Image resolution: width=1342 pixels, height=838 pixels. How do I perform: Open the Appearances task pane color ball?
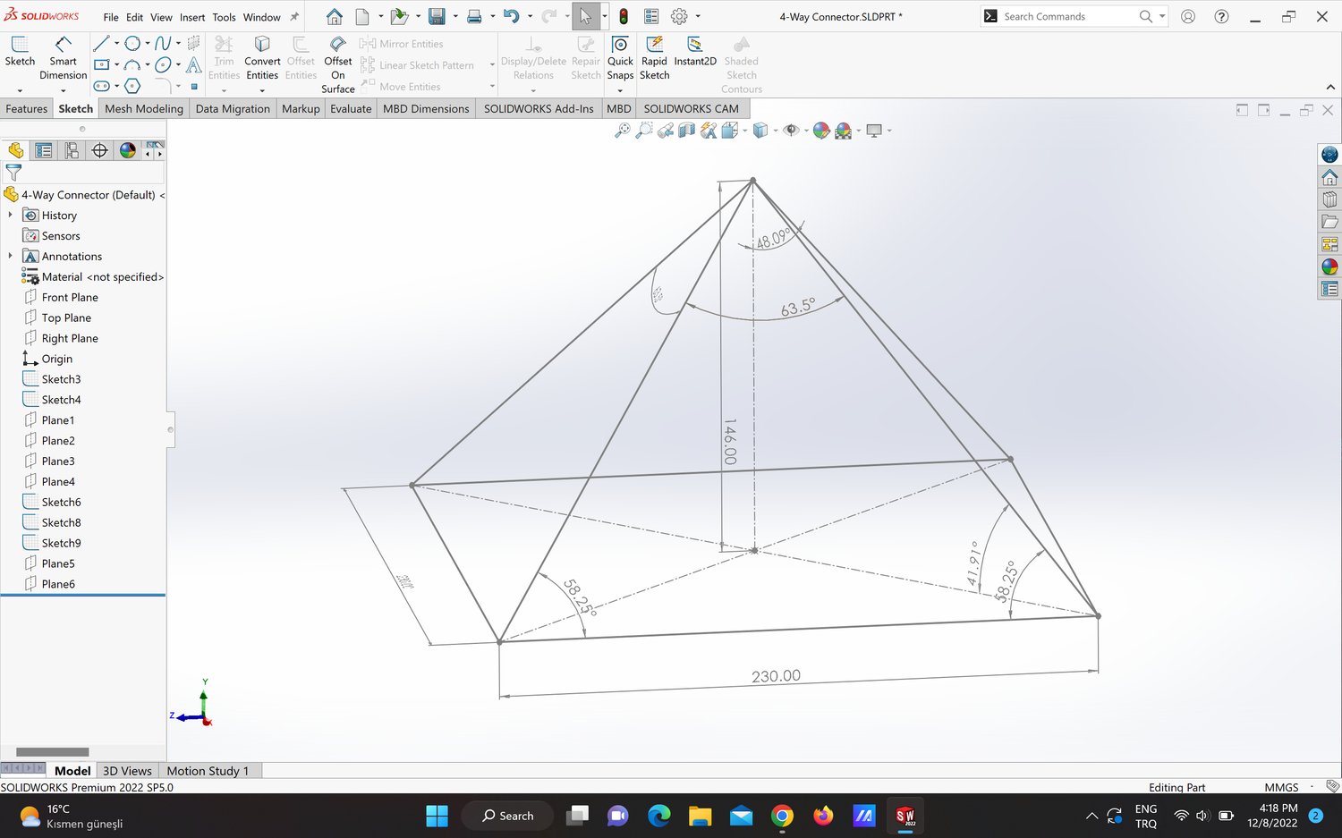1329,267
